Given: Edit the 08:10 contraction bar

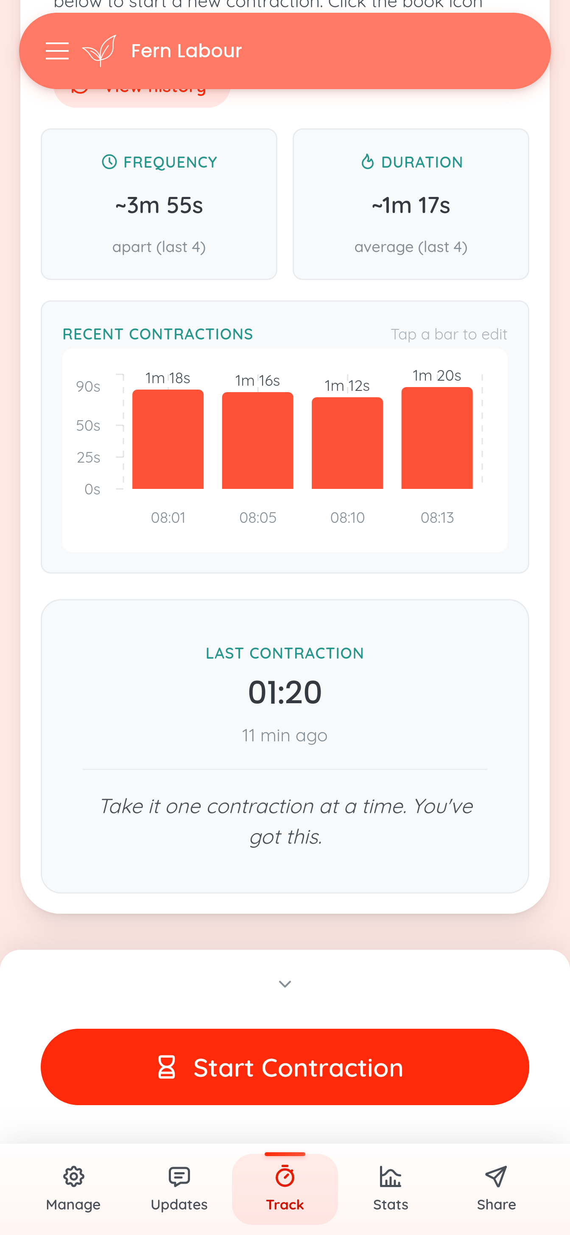Looking at the screenshot, I should pyautogui.click(x=347, y=443).
